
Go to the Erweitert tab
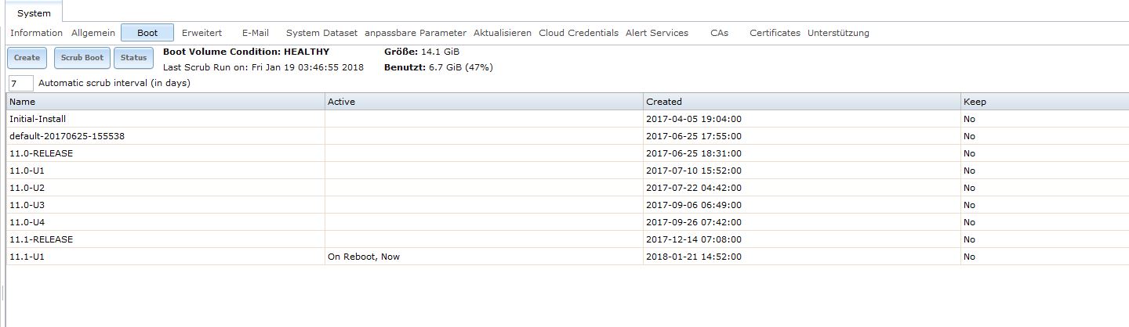pos(201,33)
